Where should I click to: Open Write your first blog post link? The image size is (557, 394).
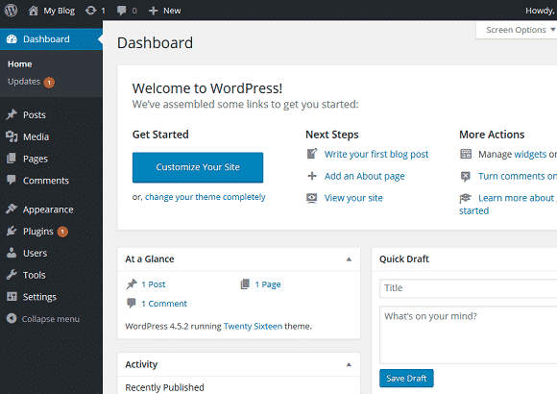pos(376,154)
